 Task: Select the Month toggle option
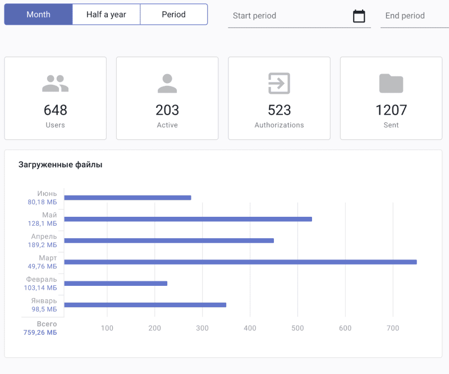38,15
